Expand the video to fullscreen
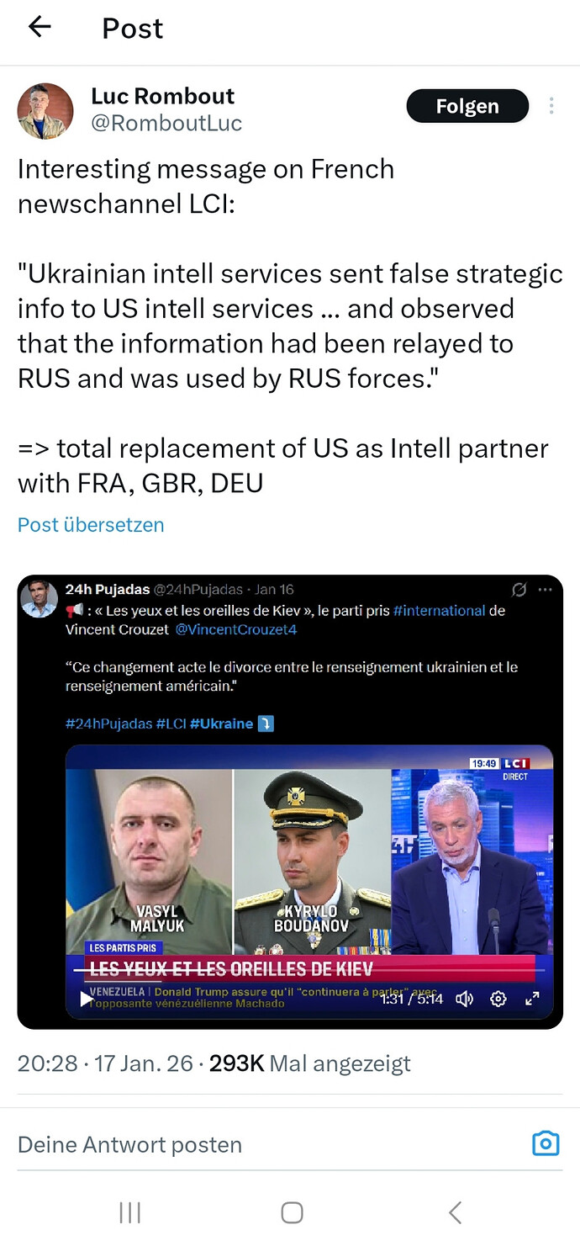The image size is (580, 1246). (532, 999)
